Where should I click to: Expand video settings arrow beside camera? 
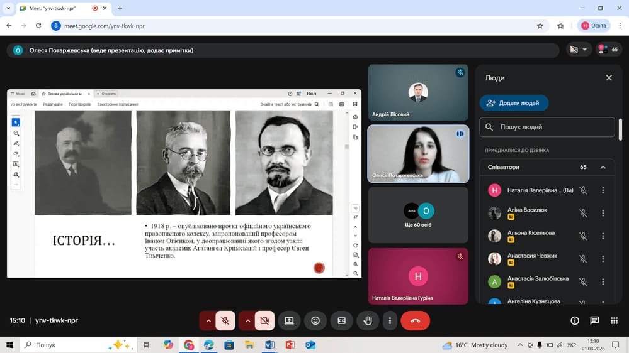(x=247, y=320)
